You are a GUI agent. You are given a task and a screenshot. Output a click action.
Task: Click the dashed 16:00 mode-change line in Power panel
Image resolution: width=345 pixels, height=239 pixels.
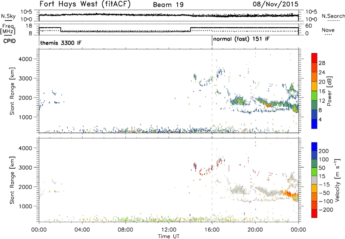pyautogui.click(x=212, y=91)
